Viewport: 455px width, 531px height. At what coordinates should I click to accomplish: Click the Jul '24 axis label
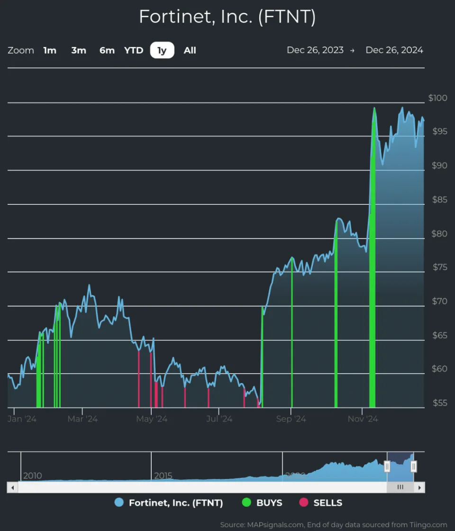pyautogui.click(x=219, y=419)
